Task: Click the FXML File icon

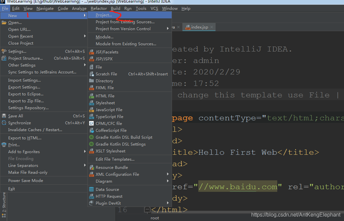Action: [x=91, y=88]
